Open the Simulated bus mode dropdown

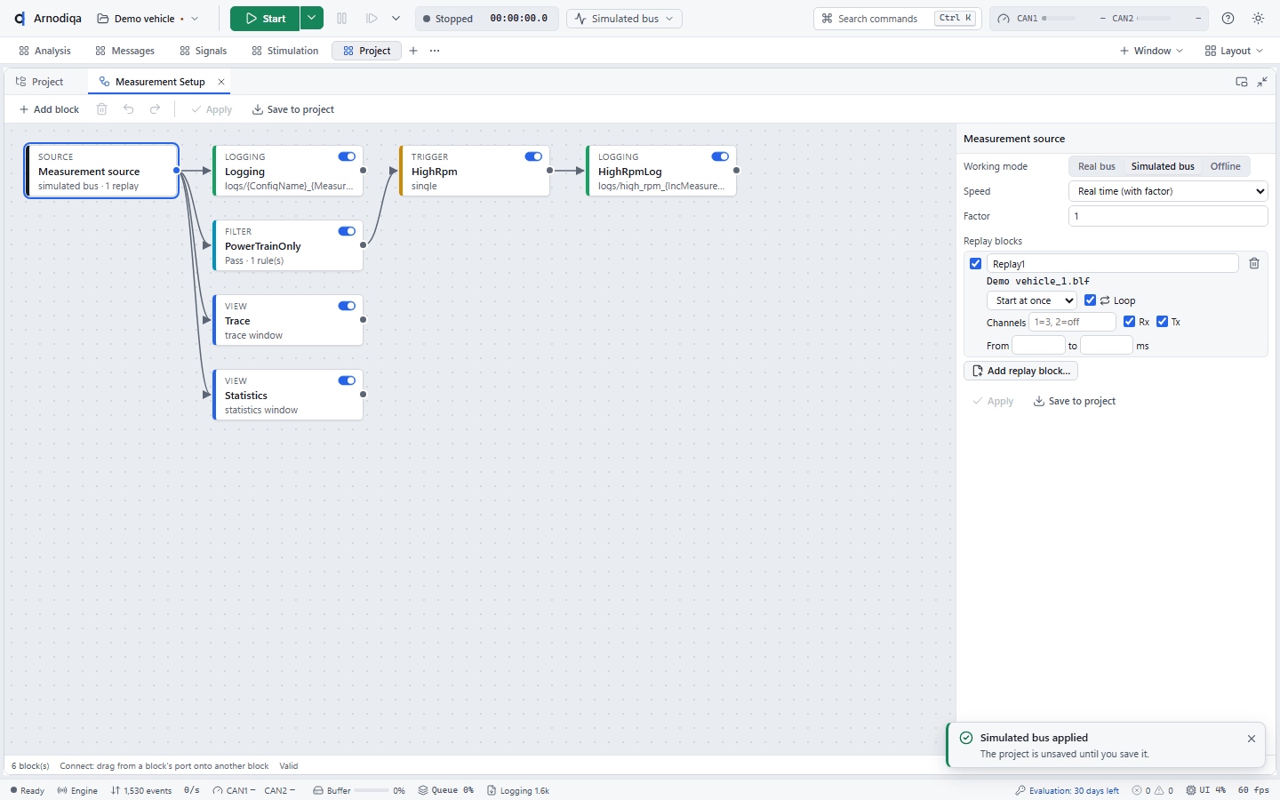click(624, 19)
